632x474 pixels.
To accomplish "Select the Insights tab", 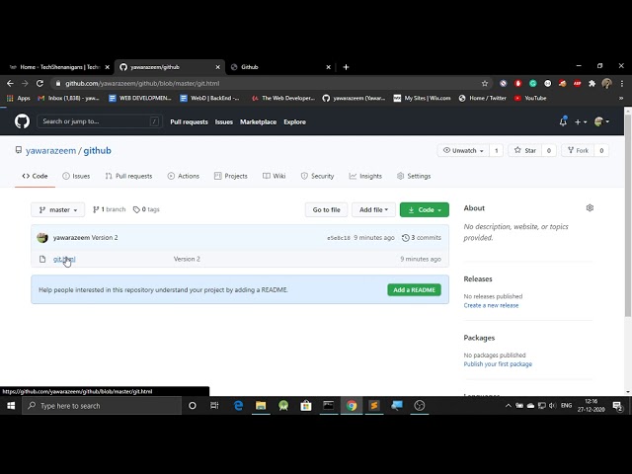I will 365,176.
